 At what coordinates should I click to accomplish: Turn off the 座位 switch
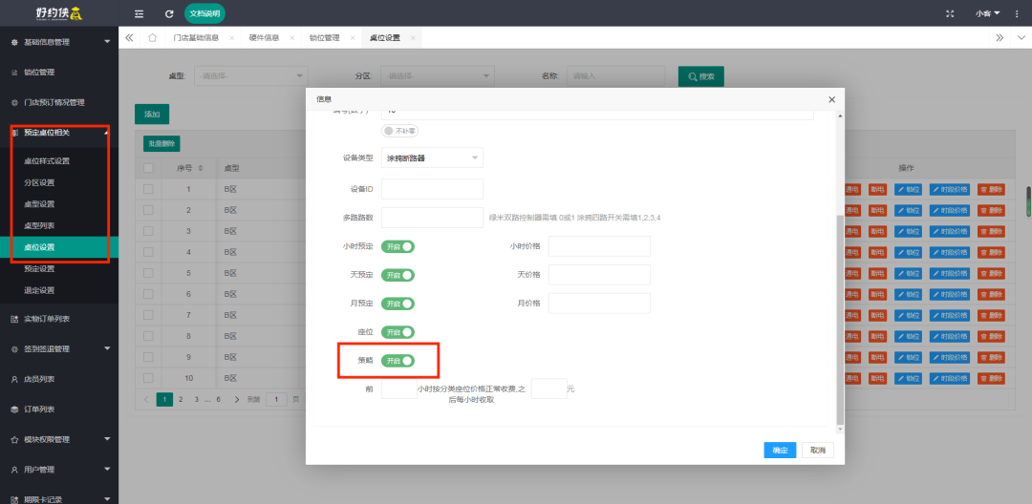pyautogui.click(x=398, y=332)
